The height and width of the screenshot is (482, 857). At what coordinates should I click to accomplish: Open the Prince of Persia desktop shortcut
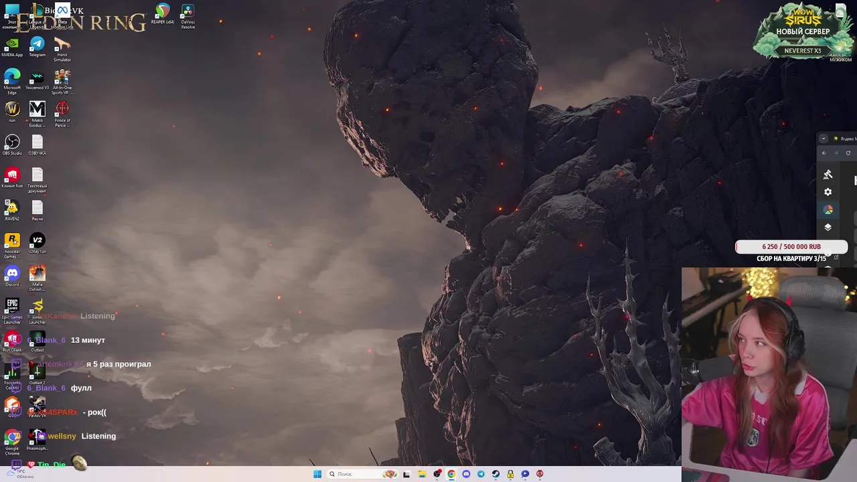tap(62, 114)
